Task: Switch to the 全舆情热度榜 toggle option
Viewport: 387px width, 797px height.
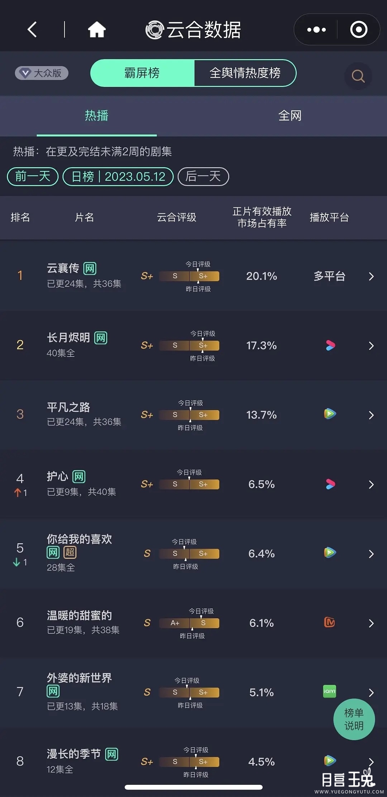Action: 245,73
